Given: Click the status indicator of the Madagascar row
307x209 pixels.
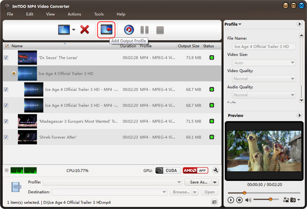Looking at the screenshot, I should tap(212, 121).
